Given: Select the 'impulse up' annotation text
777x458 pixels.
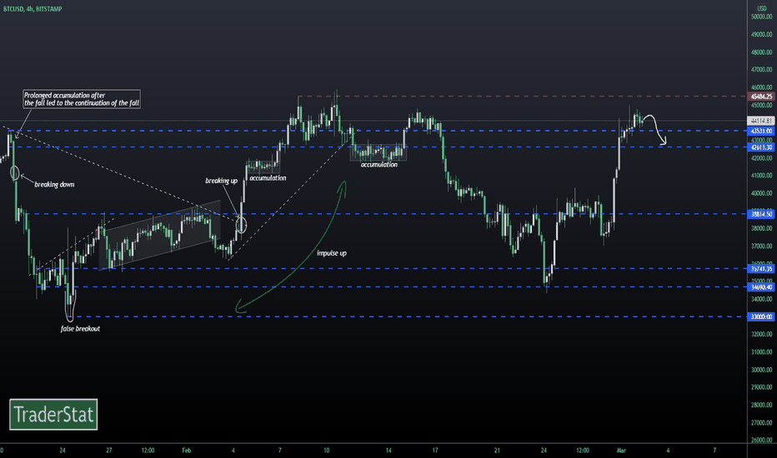Looking at the screenshot, I should tap(332, 253).
